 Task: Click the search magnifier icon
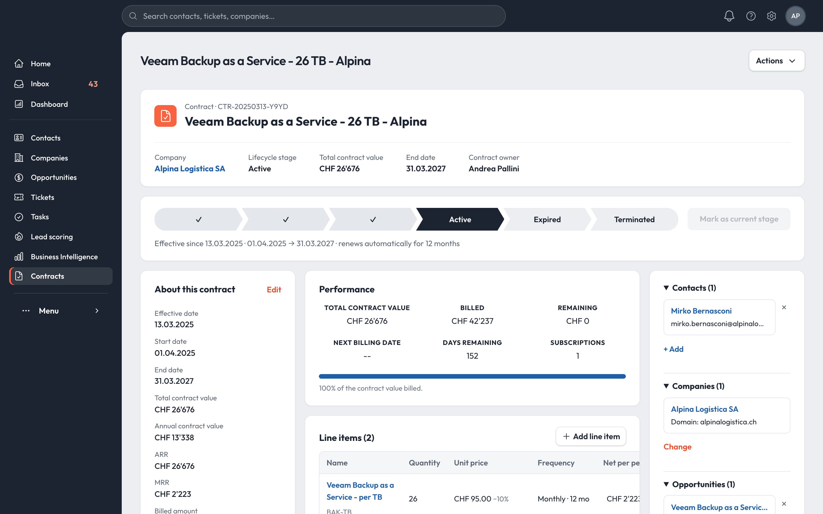point(133,16)
